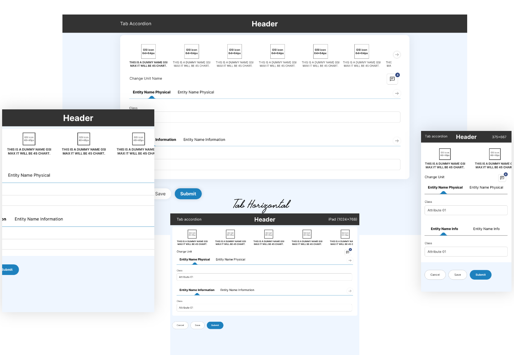514x355 pixels.
Task: Click the first Class input field in Desktop mockup
Action: pos(277,117)
